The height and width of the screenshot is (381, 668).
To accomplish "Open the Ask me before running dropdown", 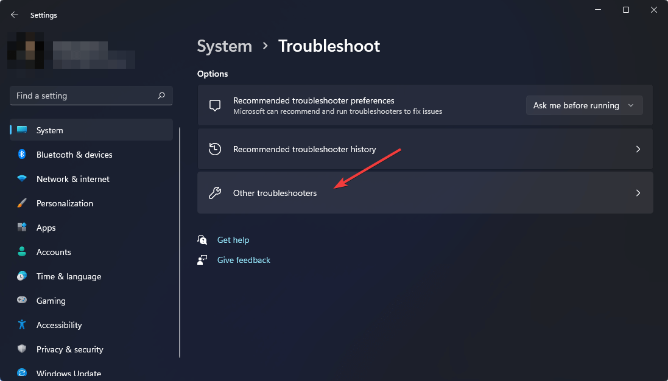I will [584, 105].
